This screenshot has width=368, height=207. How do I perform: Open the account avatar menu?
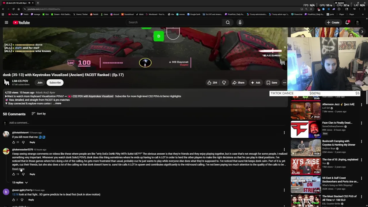[x=357, y=22]
